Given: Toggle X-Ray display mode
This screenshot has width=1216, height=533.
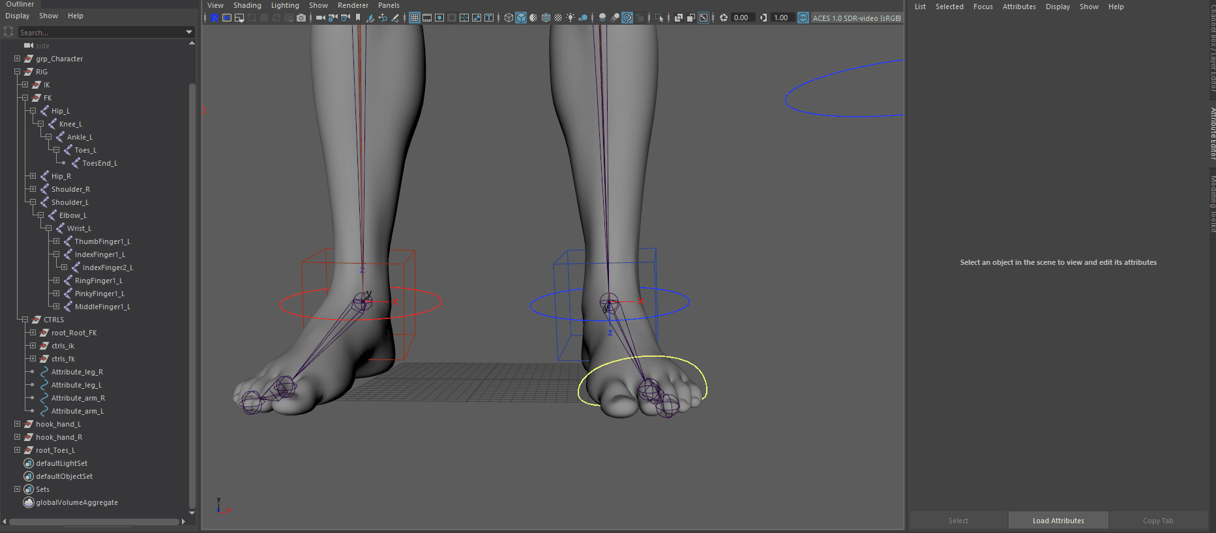Looking at the screenshot, I should tap(679, 18).
